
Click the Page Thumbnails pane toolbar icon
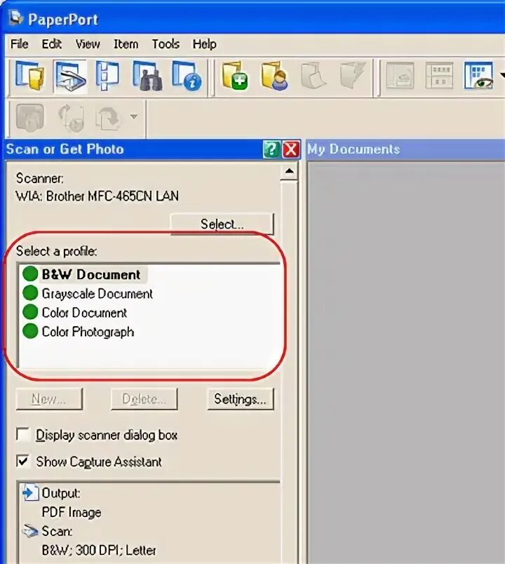(x=107, y=76)
